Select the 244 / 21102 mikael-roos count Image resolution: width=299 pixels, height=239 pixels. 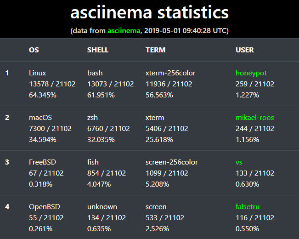point(255,129)
